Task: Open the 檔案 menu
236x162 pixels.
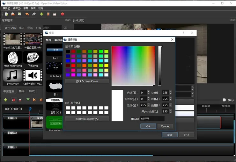Action: click(6, 8)
